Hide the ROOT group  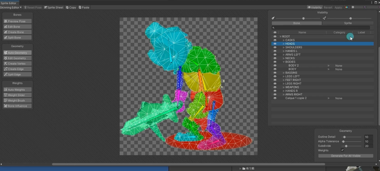(x=275, y=36)
